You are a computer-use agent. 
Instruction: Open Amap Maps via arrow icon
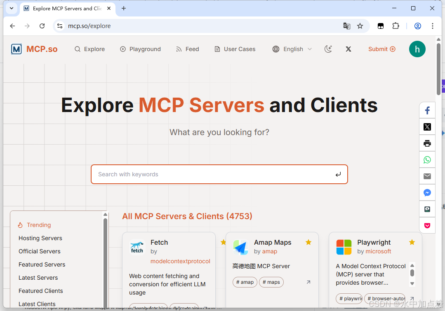click(x=308, y=282)
